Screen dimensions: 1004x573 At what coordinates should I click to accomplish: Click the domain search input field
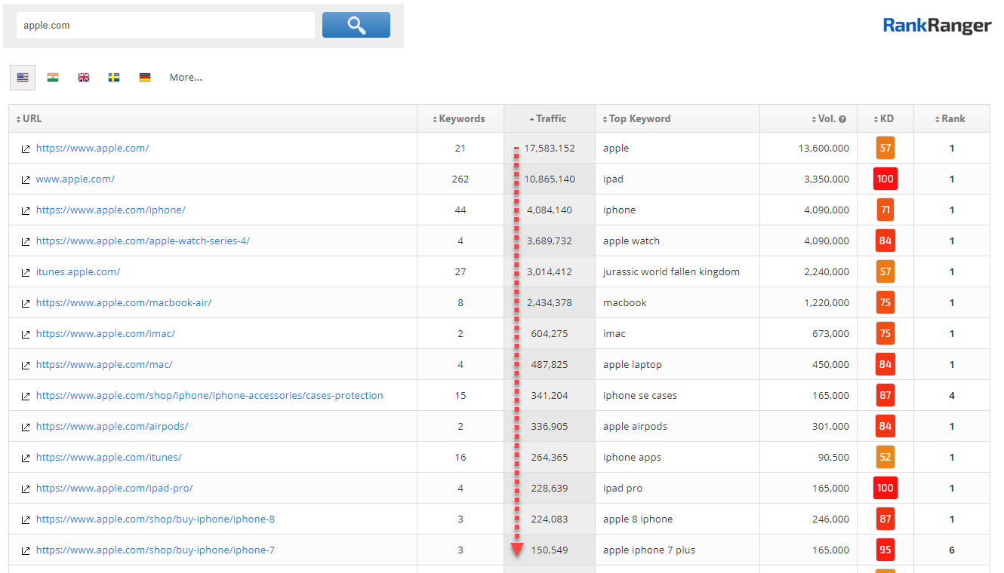coord(165,25)
